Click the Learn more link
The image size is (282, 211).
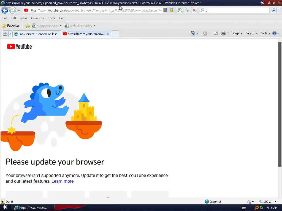pos(63,181)
